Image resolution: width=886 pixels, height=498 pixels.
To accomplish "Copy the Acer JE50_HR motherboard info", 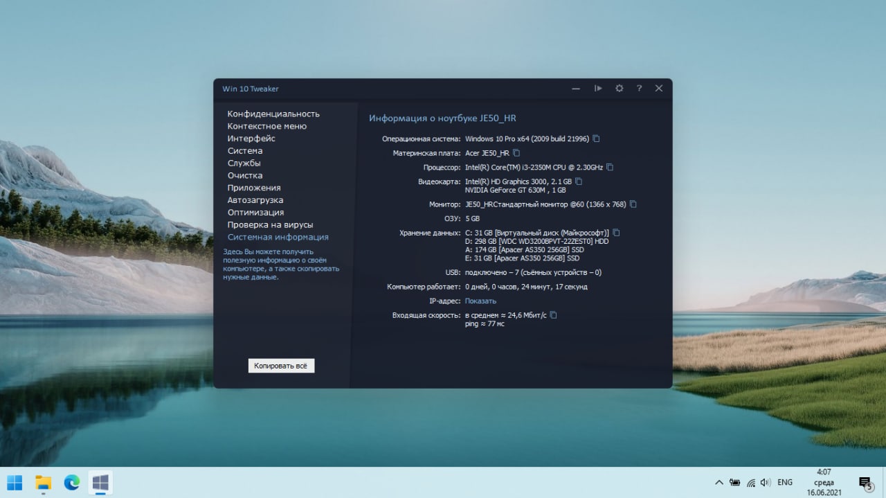I will coord(516,153).
